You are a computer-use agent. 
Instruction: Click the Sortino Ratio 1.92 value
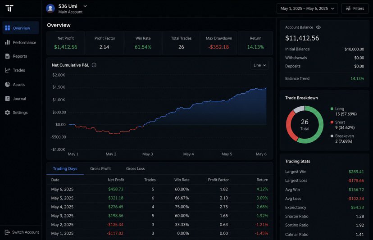click(360, 225)
